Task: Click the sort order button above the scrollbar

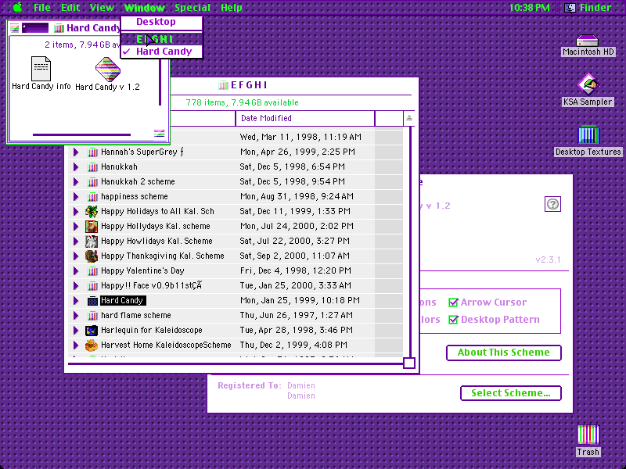Action: [x=408, y=119]
